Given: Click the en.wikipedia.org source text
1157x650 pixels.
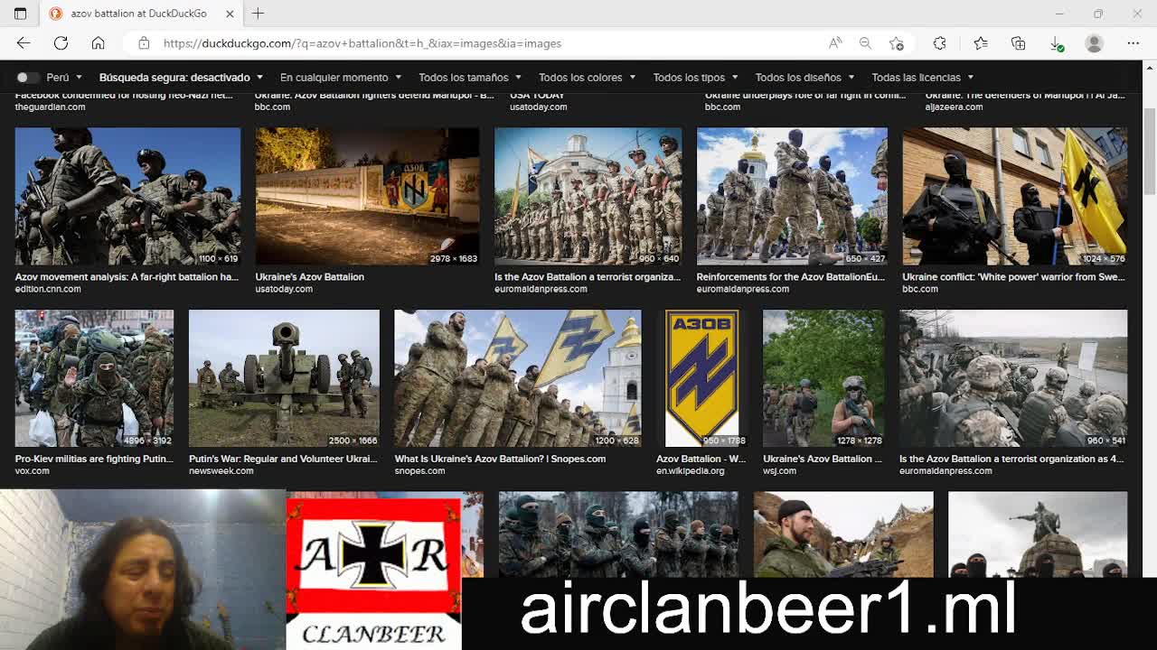Looking at the screenshot, I should click(x=691, y=471).
